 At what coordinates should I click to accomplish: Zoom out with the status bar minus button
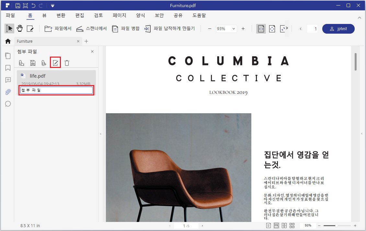coord(319,225)
